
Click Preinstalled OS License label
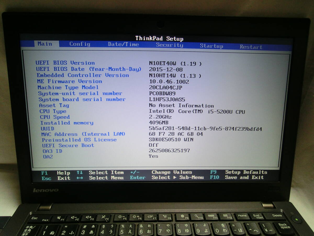[79, 140]
